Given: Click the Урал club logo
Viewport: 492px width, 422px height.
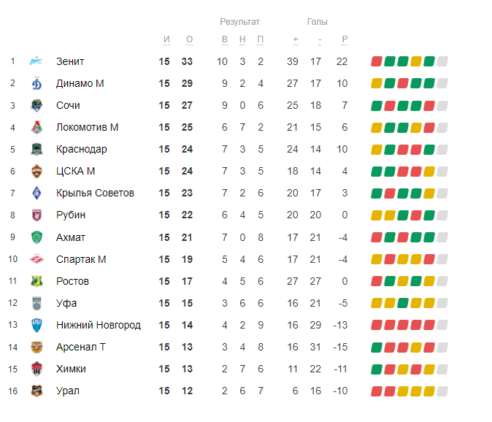Looking at the screenshot, I should (x=36, y=391).
